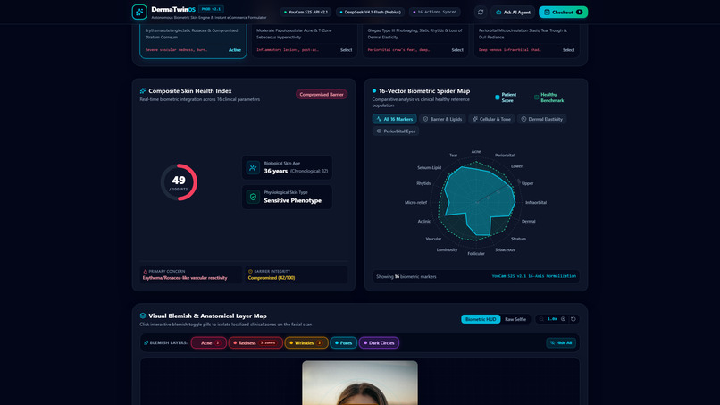The height and width of the screenshot is (405, 720).
Task: Switch to Raw Selfie view
Action: coord(515,319)
